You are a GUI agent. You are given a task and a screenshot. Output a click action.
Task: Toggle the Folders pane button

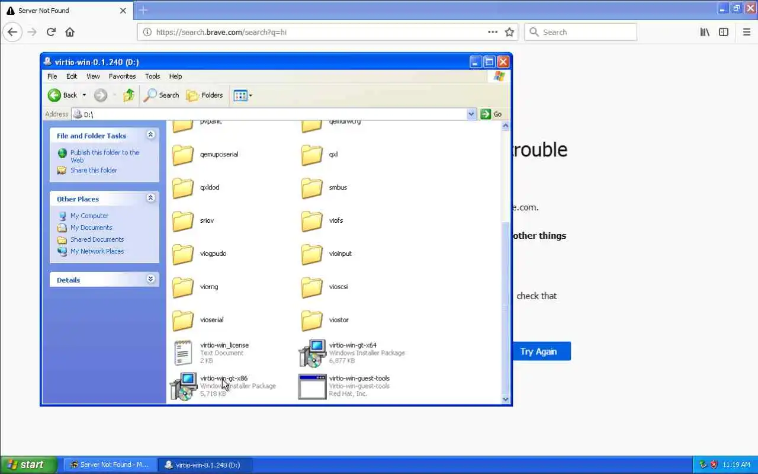pos(204,95)
